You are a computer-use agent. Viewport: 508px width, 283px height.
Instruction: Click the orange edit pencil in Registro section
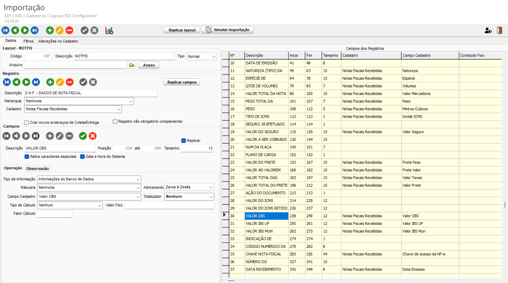pyautogui.click(x=60, y=82)
